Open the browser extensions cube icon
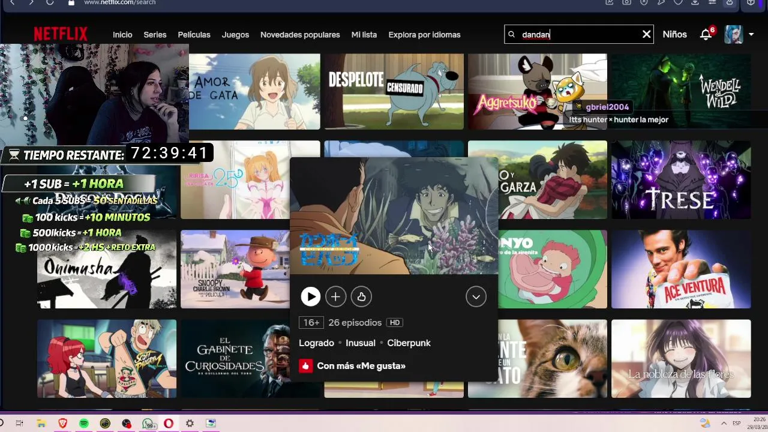 click(x=751, y=2)
